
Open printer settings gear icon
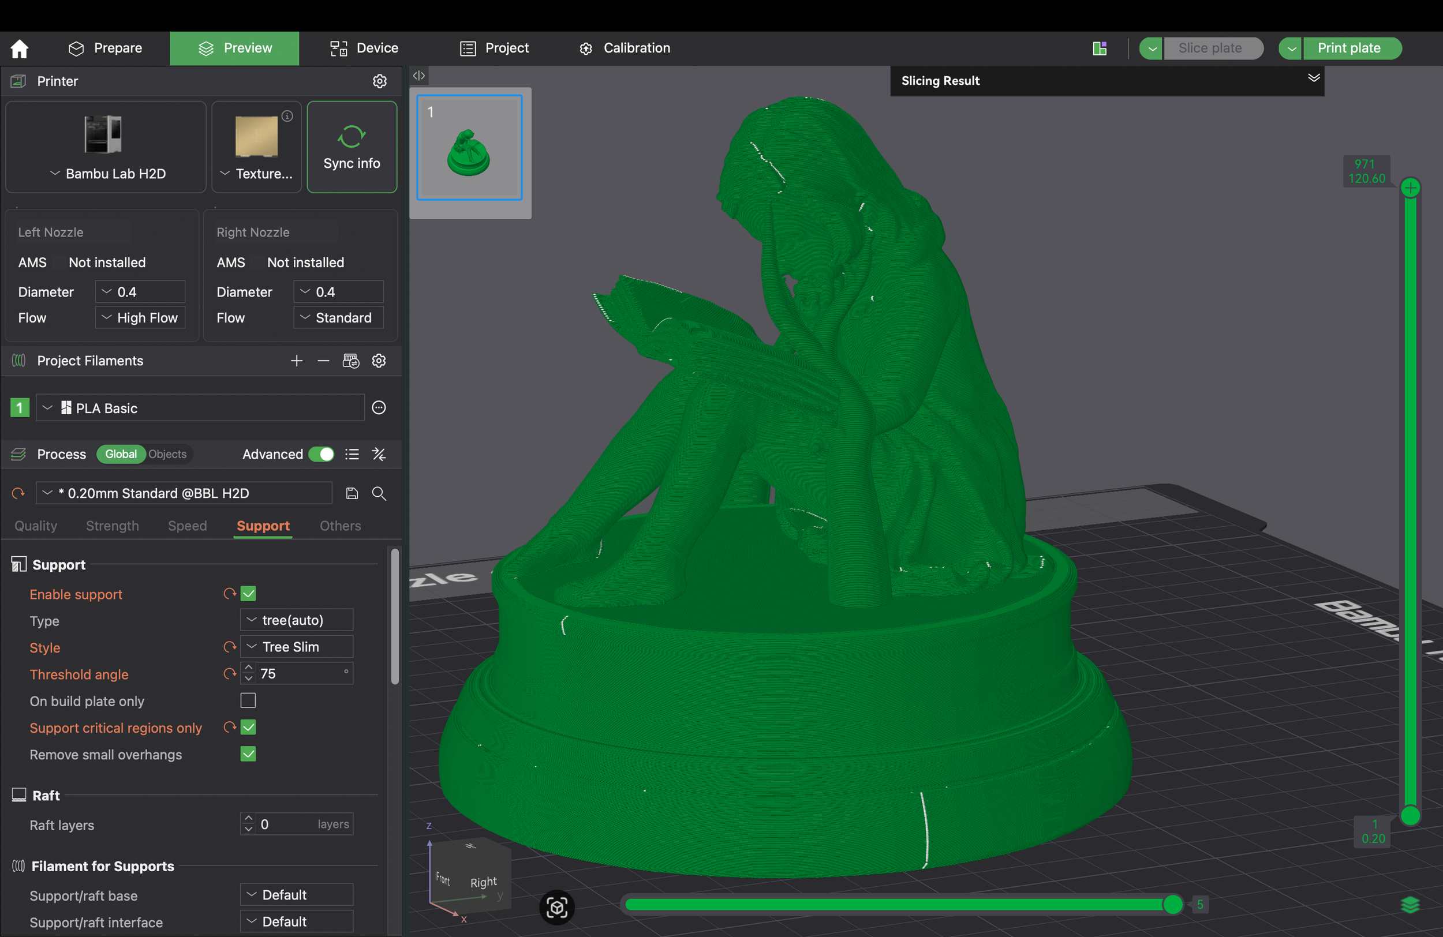pos(380,81)
